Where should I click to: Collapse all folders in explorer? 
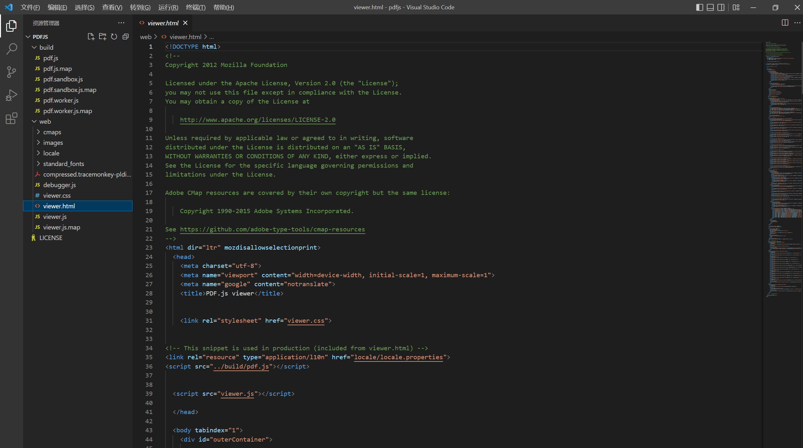click(x=125, y=37)
